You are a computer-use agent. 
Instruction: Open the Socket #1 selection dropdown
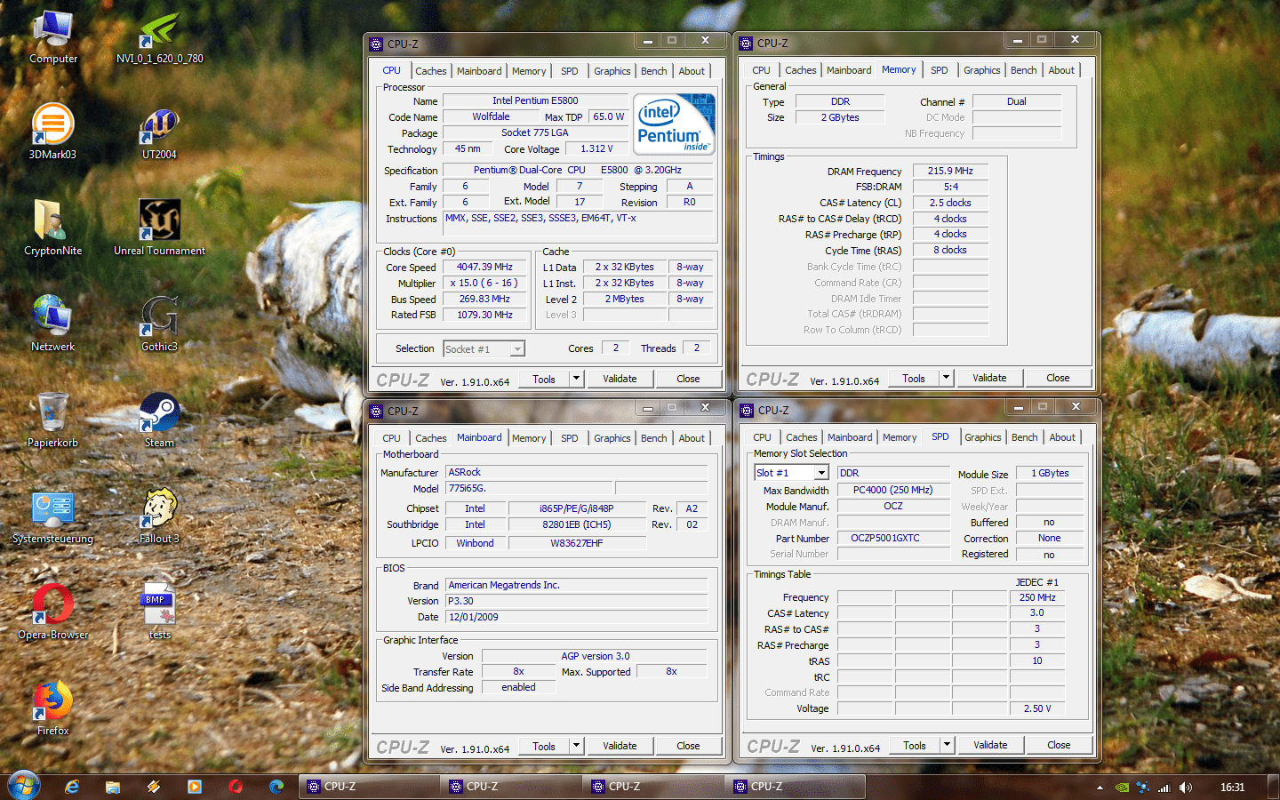[484, 349]
